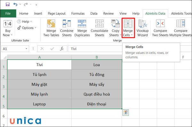Open the Undo history dropdown arrow
The width and height of the screenshot is (192, 127).
20,4
